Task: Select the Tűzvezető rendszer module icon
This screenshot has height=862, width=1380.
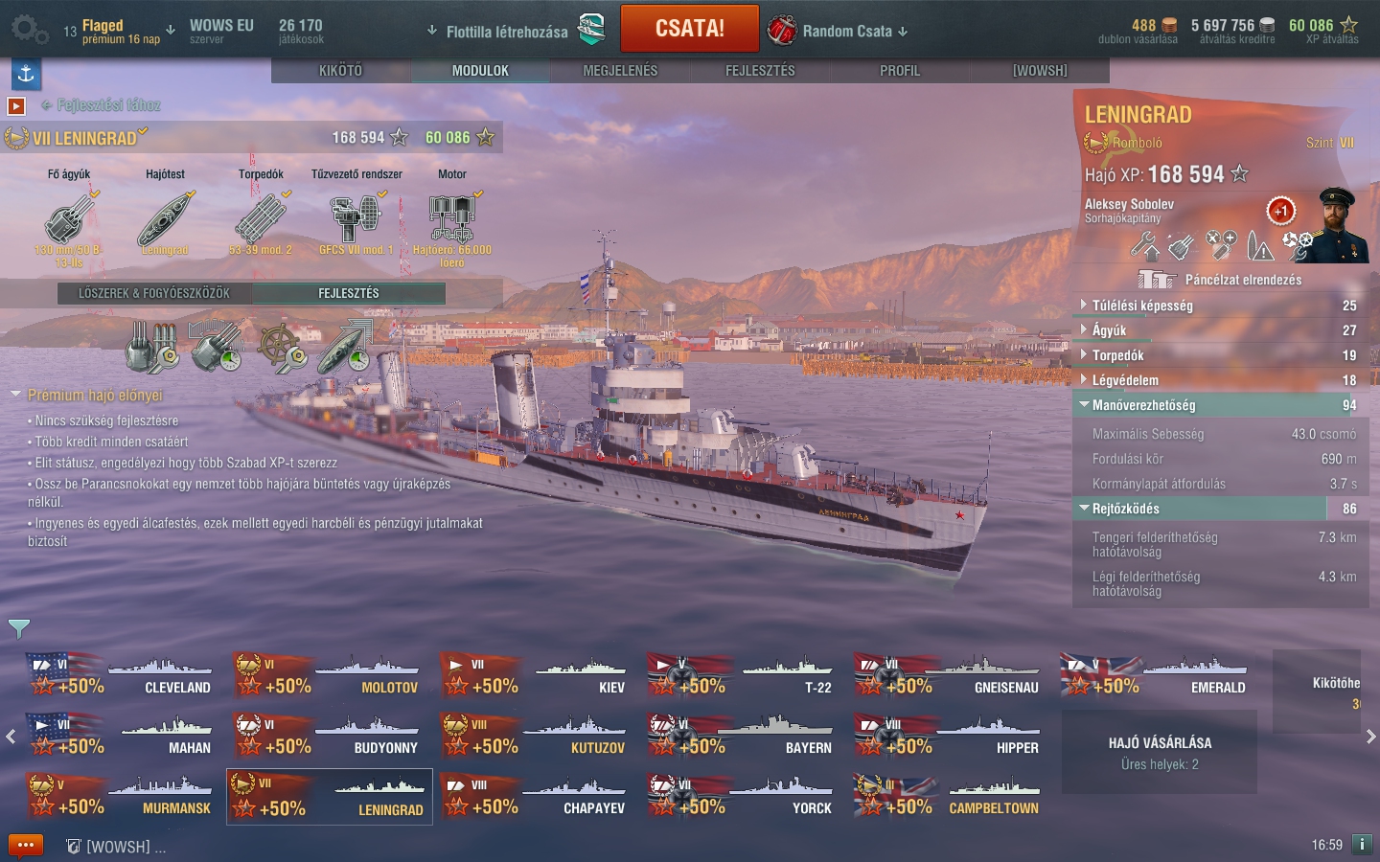Action: [356, 216]
